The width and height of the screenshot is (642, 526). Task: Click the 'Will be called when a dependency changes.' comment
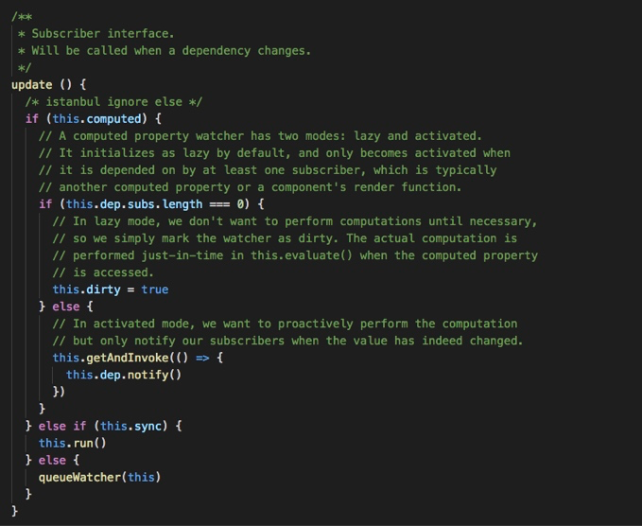[171, 51]
